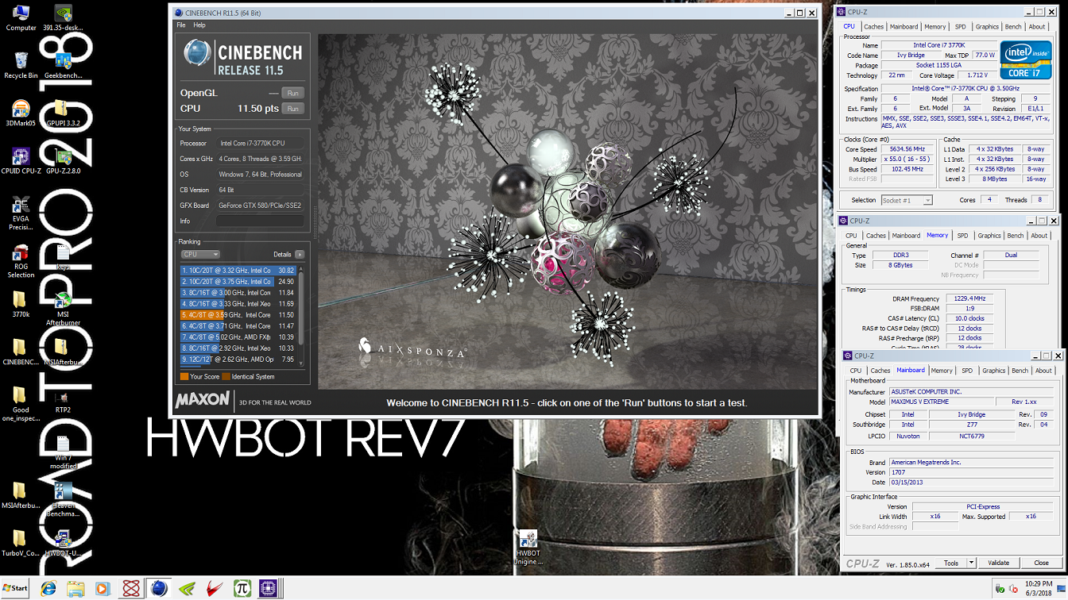The width and height of the screenshot is (1068, 600).
Task: Click the Tools button in CPU-Z
Action: click(950, 563)
